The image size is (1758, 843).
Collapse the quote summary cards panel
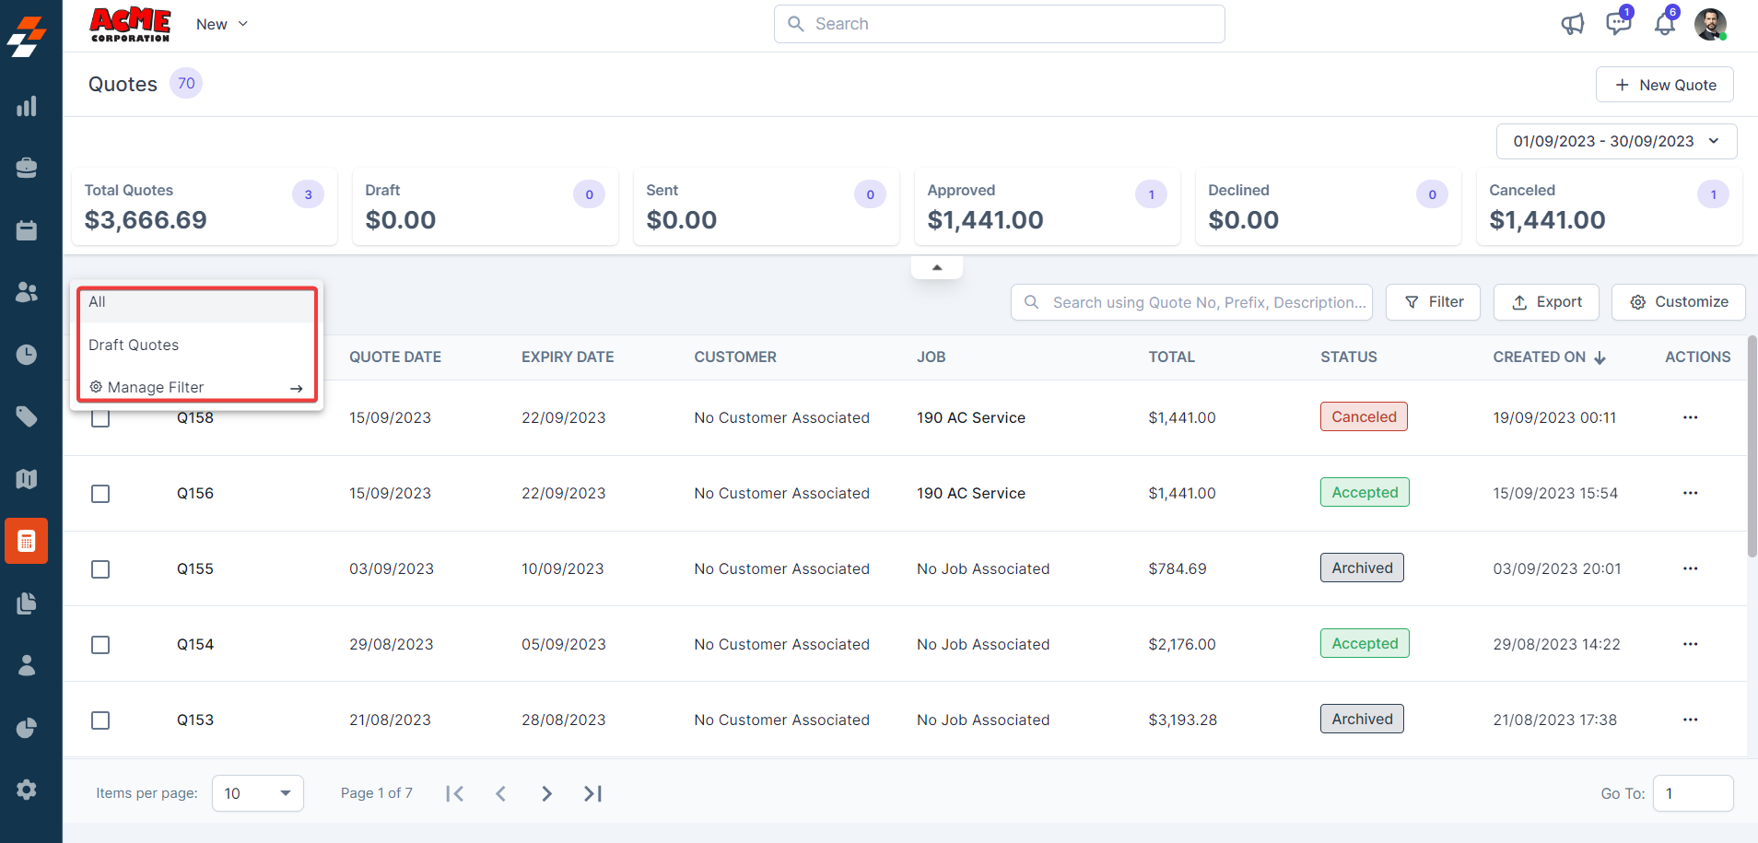click(937, 267)
